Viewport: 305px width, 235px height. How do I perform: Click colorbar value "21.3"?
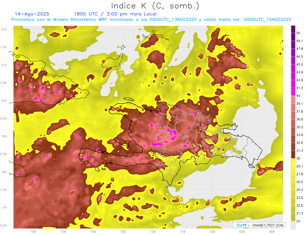pyautogui.click(x=299, y=213)
